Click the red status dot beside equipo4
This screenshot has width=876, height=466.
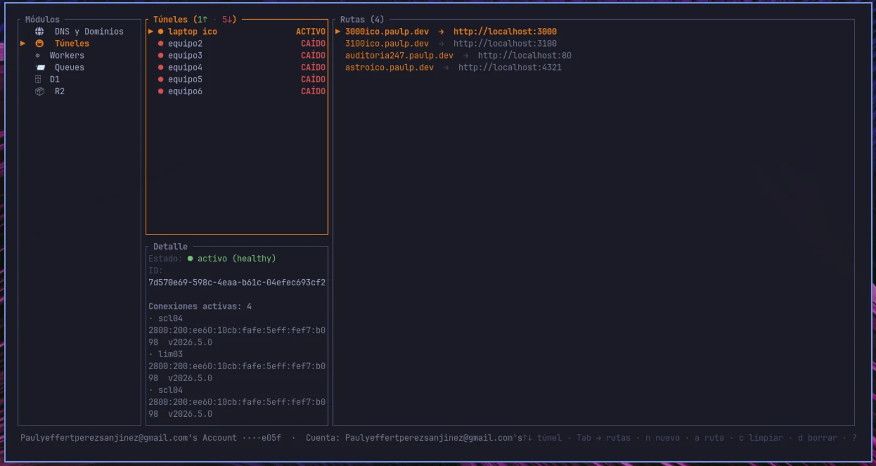[x=160, y=67]
